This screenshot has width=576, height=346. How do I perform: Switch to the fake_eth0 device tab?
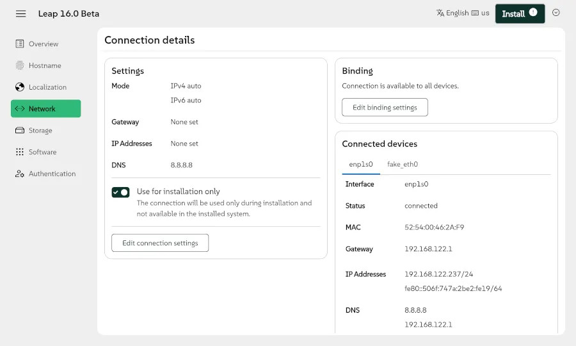pyautogui.click(x=403, y=164)
